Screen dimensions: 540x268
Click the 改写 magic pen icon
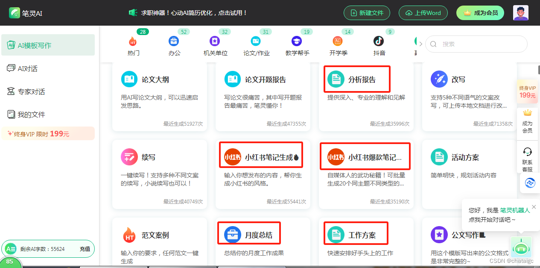[439, 79]
